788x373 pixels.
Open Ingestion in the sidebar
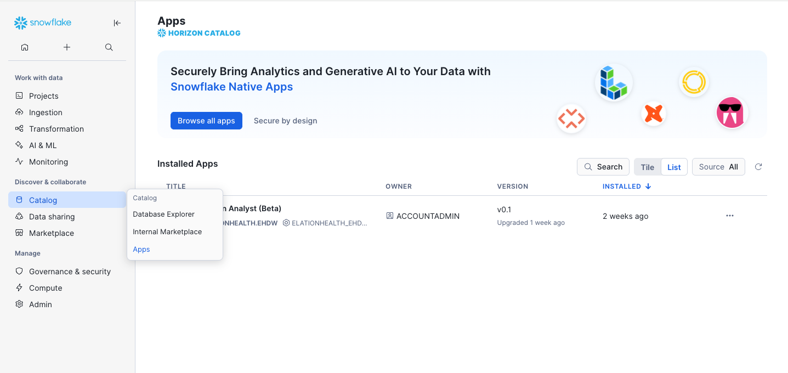67,112
